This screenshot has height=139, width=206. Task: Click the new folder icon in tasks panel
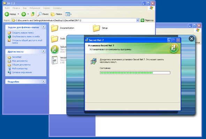[x=9, y=33]
